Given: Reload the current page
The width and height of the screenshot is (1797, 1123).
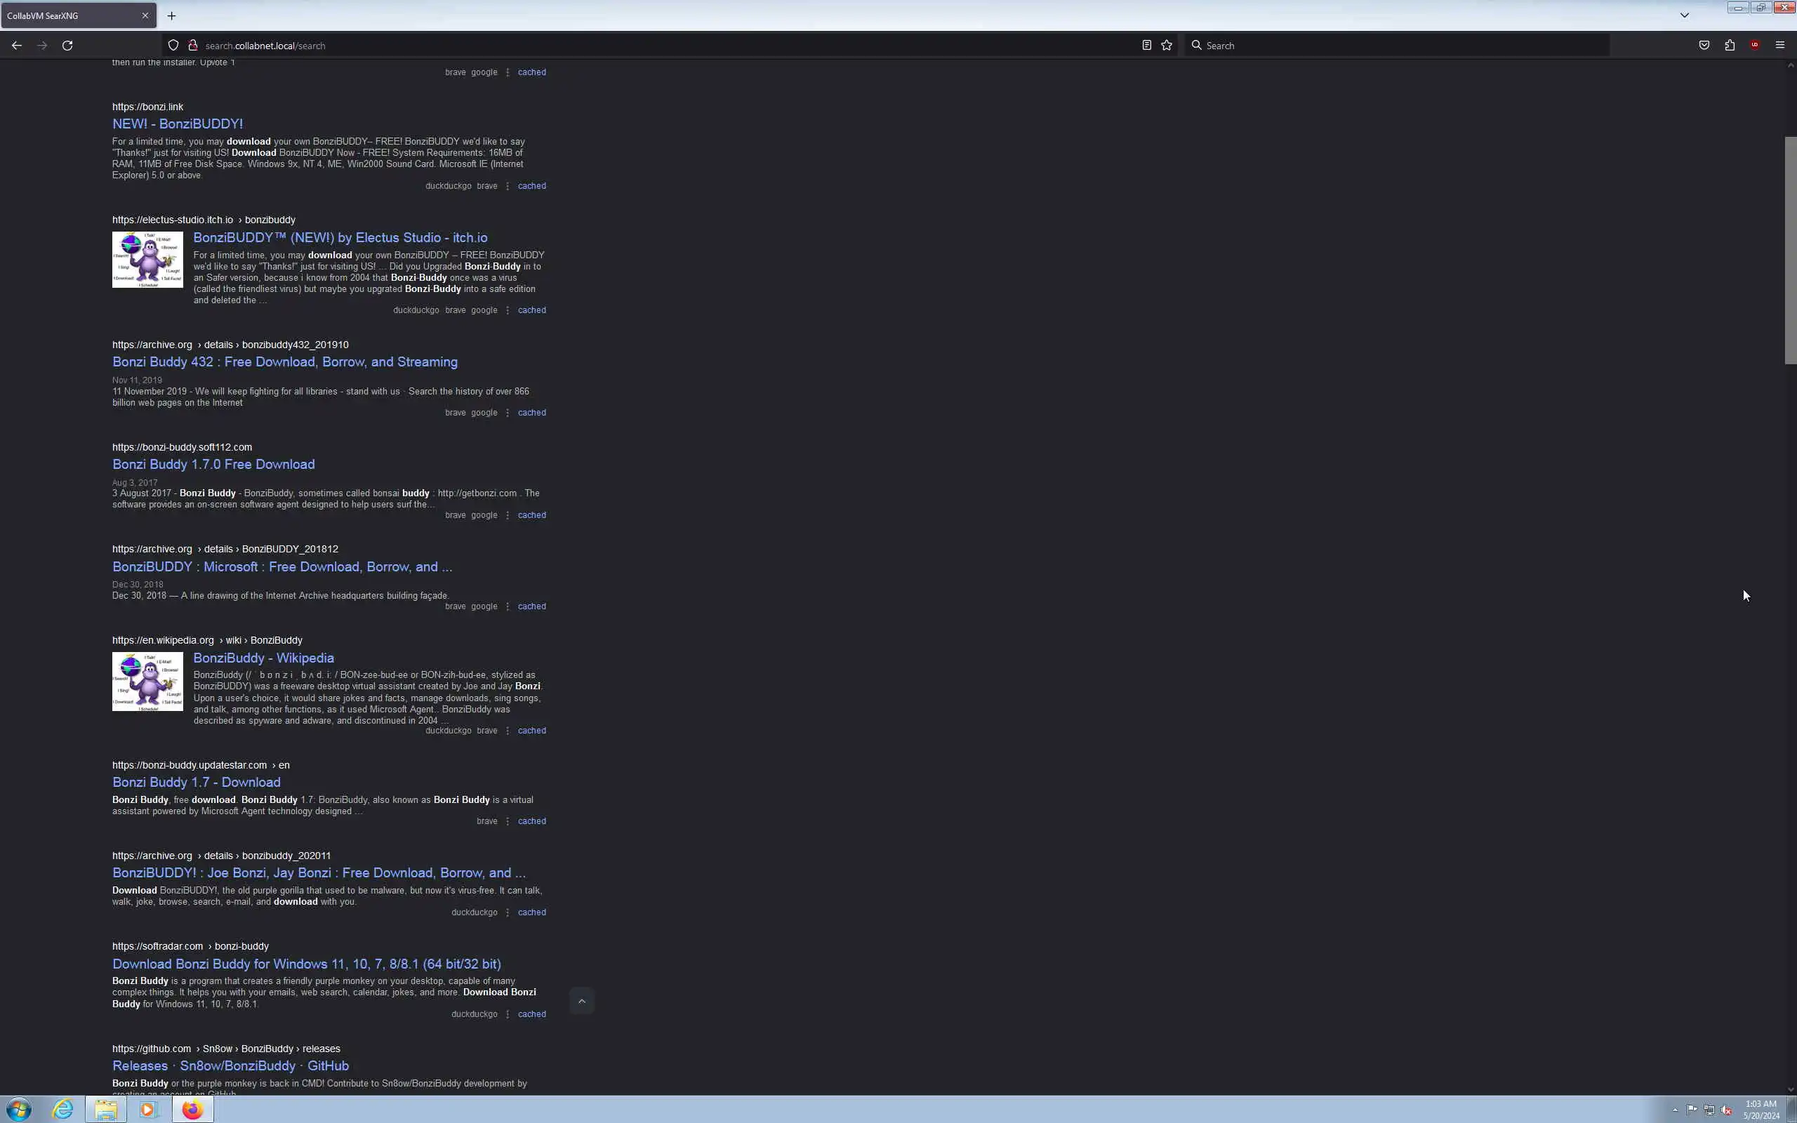Looking at the screenshot, I should (x=67, y=46).
